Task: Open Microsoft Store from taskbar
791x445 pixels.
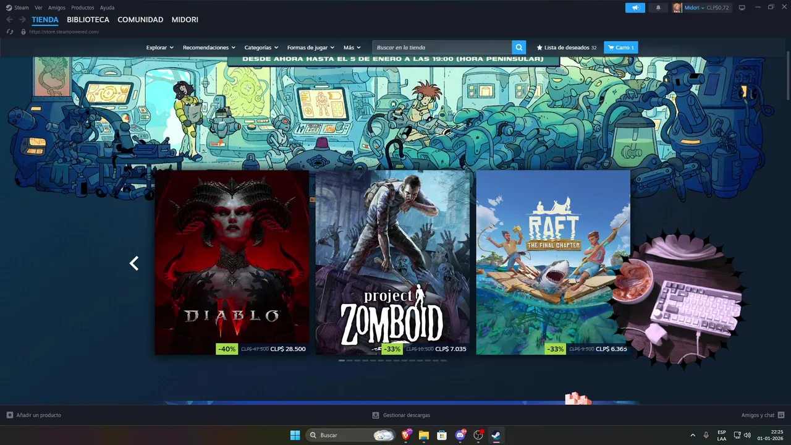Action: point(442,435)
